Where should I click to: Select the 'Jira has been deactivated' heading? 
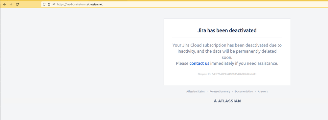tap(227, 30)
